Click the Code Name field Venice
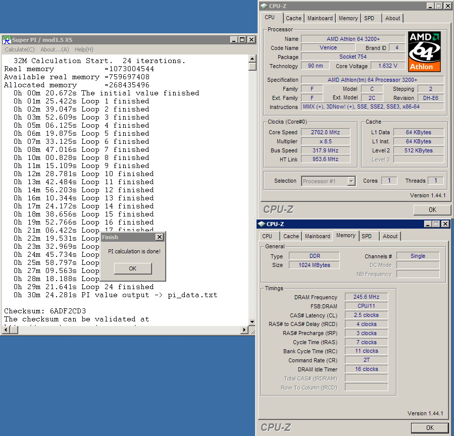This screenshot has height=436, width=454. (328, 47)
